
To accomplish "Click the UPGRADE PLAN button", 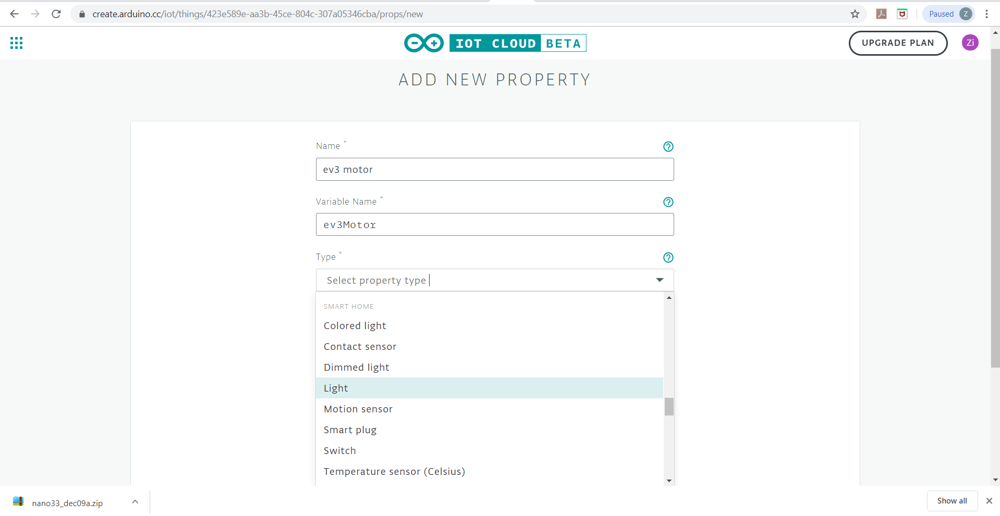I will [898, 43].
